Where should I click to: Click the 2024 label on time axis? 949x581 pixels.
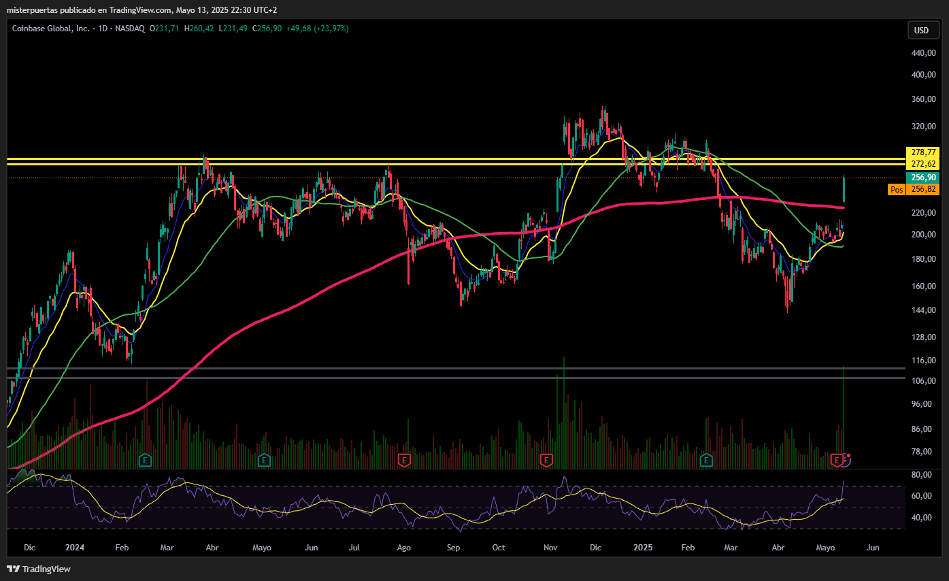76,547
